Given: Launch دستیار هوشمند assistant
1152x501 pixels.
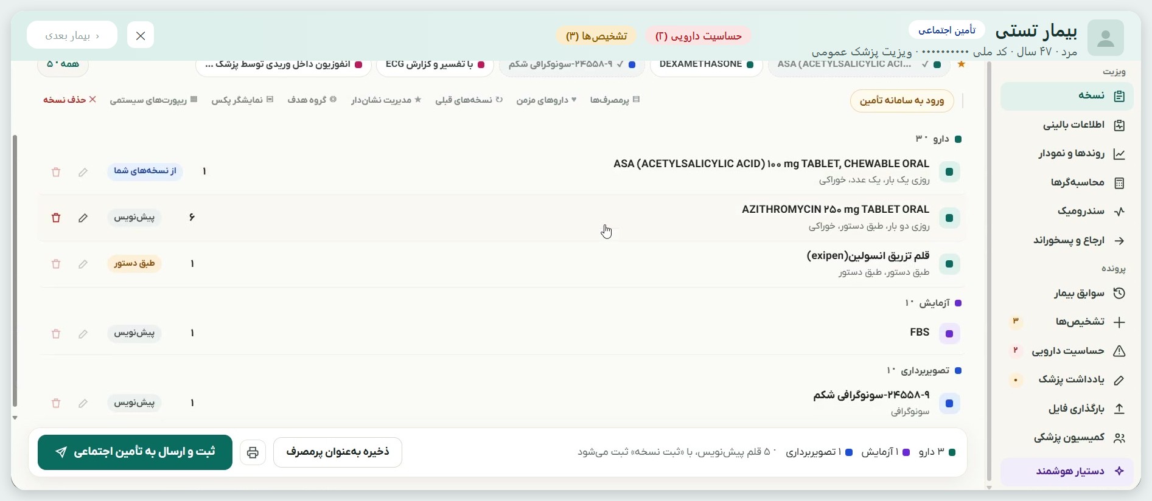Looking at the screenshot, I should (1067, 472).
